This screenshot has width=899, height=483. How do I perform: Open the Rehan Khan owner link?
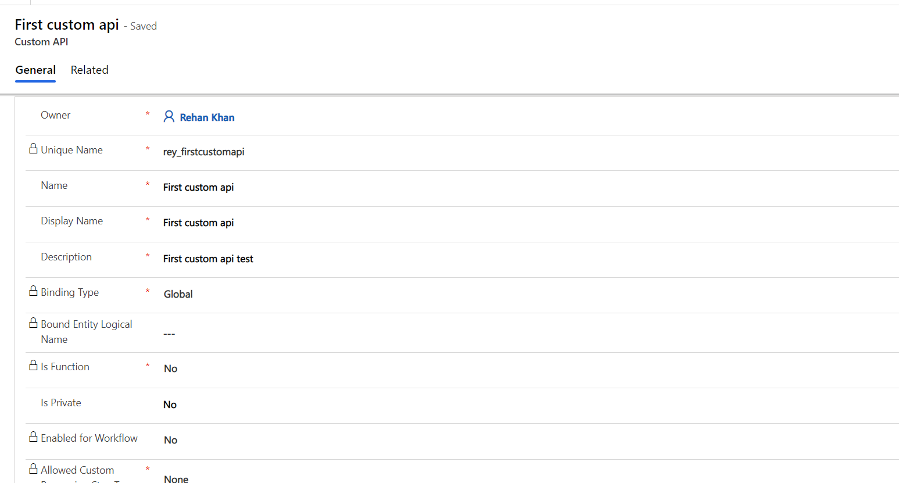207,117
